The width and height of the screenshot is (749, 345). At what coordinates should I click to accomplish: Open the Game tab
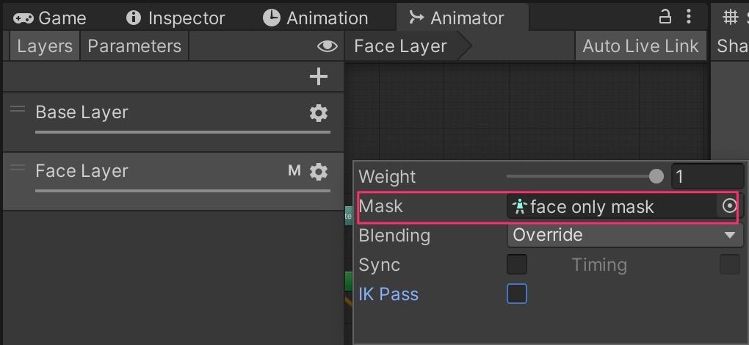50,18
